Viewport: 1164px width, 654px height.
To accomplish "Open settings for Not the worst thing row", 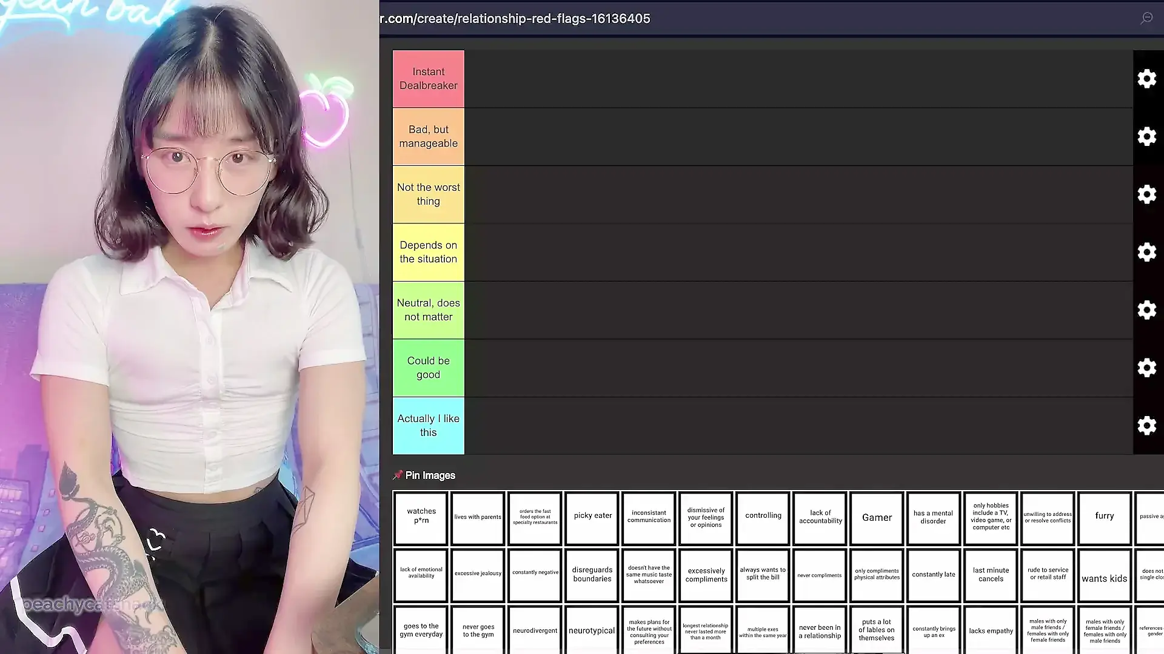I will [x=1146, y=194].
